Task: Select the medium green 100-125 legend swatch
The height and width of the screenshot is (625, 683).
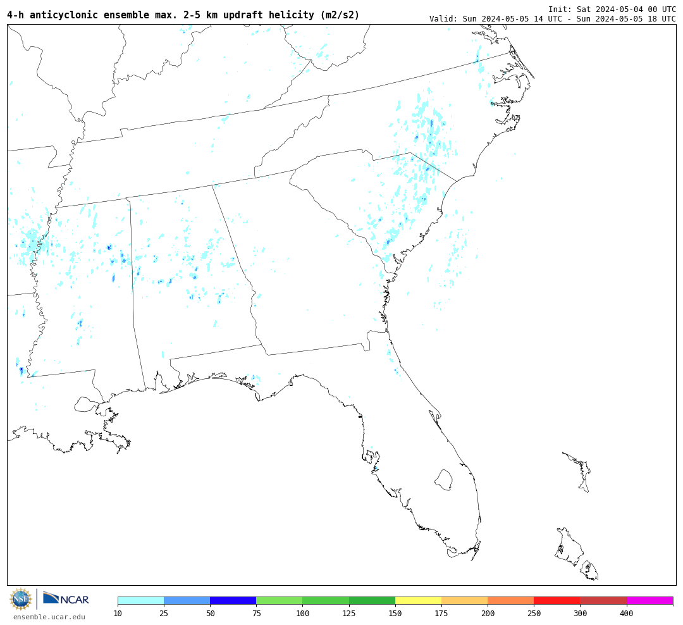Action: point(326,600)
